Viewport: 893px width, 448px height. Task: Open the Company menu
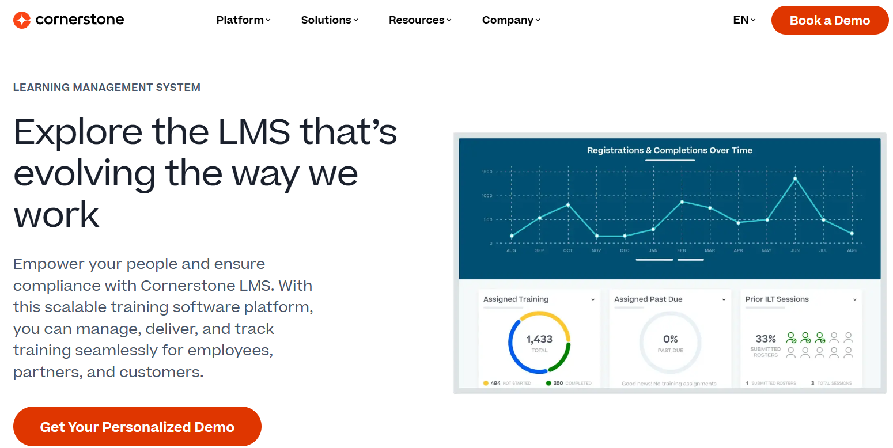(x=511, y=20)
